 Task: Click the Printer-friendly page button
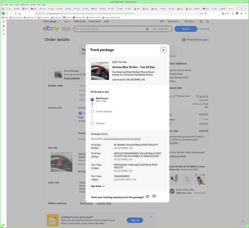tap(195, 40)
